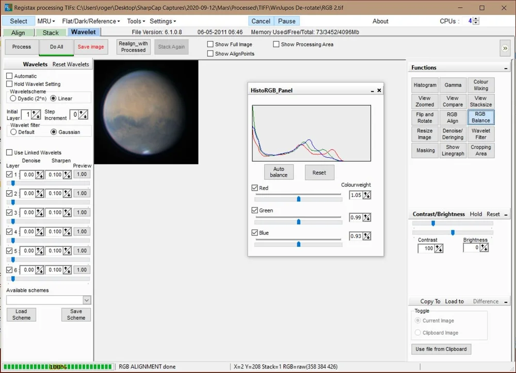This screenshot has width=516, height=373.
Task: Open the View Compare function
Action: click(x=453, y=101)
